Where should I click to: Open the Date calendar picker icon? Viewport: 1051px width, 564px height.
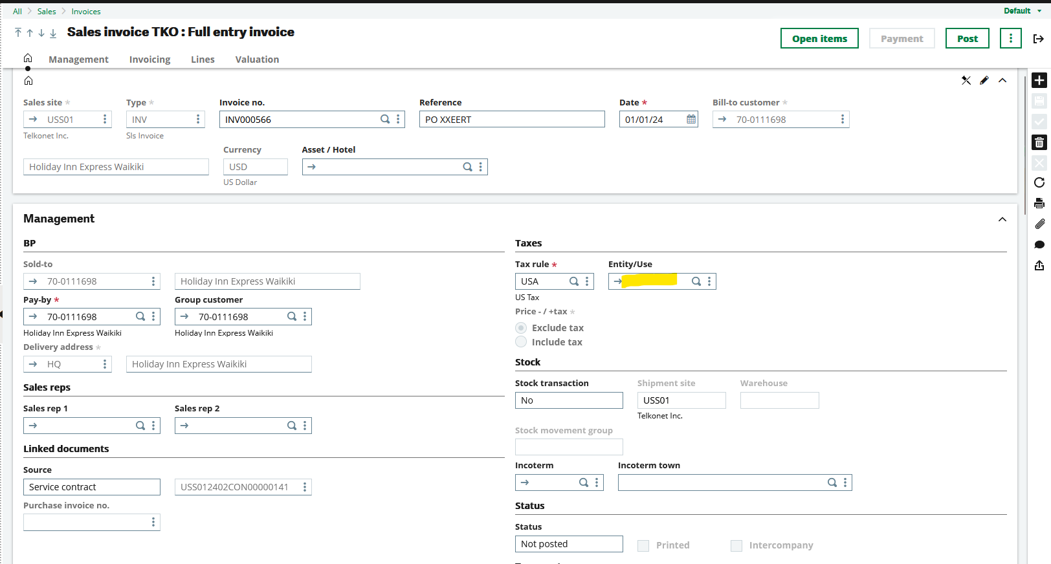click(x=691, y=120)
